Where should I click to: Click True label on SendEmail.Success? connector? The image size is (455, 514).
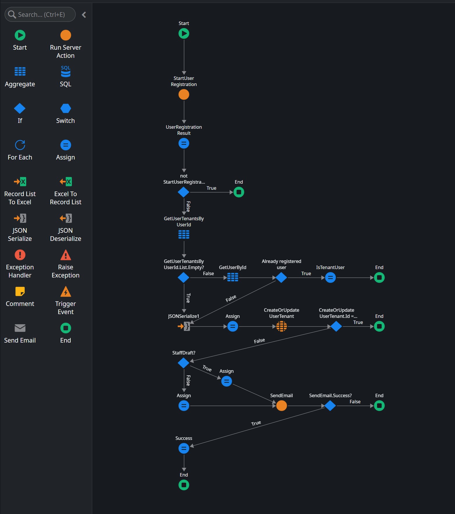(256, 423)
